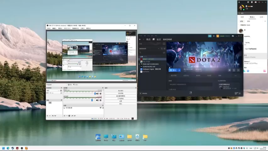Select Poly Bridge in Steam library list
This screenshot has height=151, width=268.
point(152,62)
